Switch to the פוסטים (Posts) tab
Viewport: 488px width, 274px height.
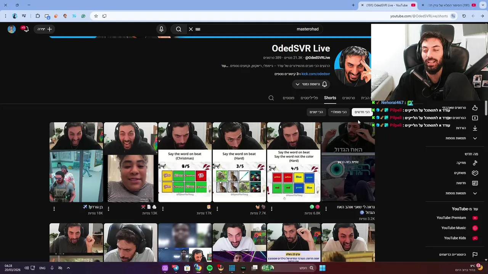pos(288,98)
